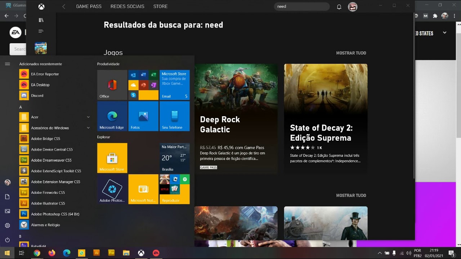
Task: Click the Windows Start button
Action: (x=7, y=253)
